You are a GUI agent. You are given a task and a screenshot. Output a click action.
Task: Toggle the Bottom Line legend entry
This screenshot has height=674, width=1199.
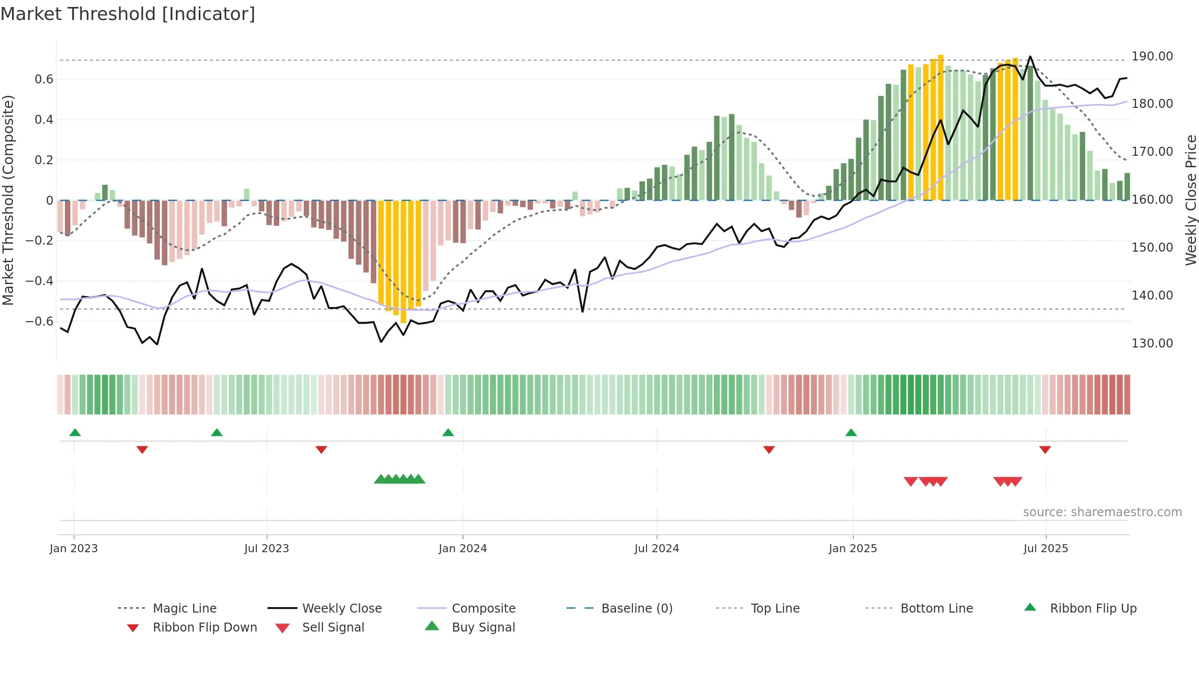click(919, 608)
